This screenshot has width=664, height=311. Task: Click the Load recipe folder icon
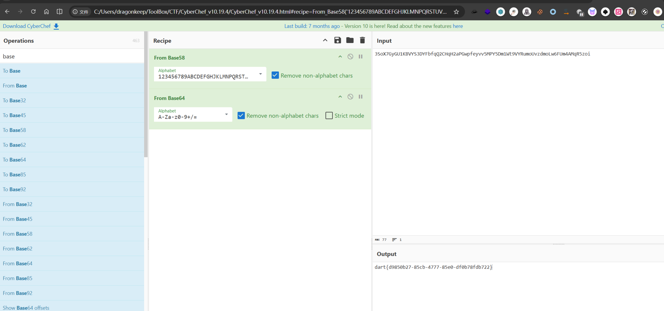(350, 40)
